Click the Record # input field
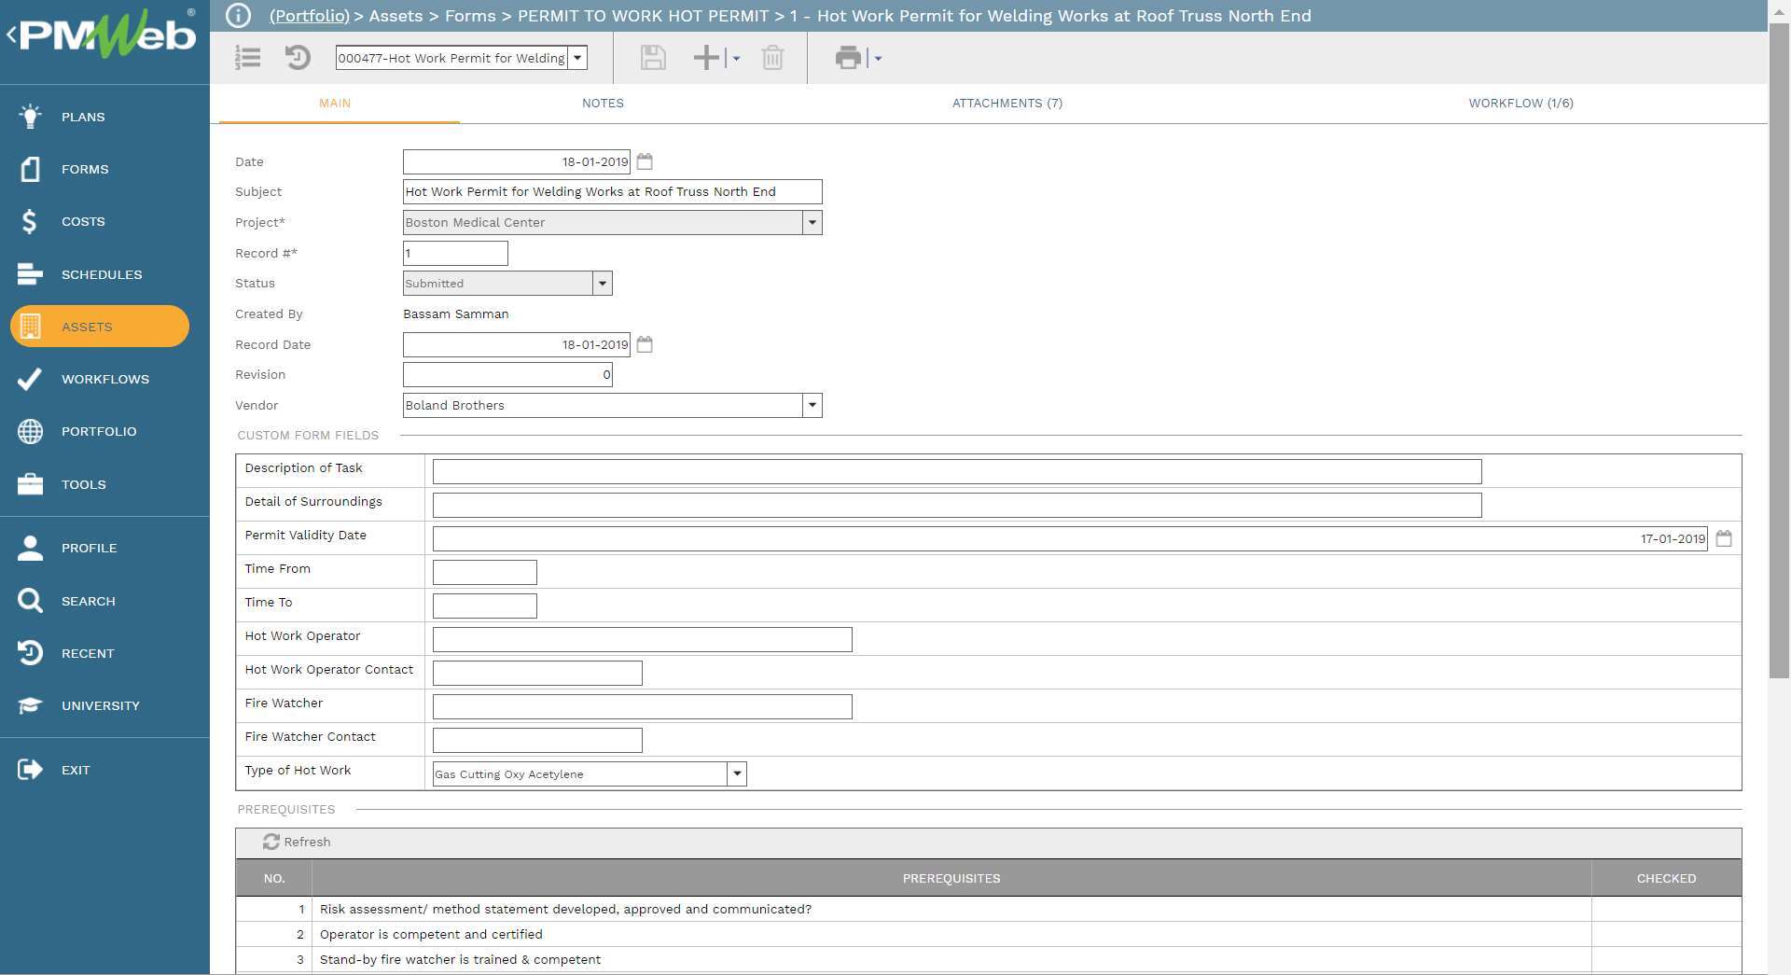 tap(455, 253)
